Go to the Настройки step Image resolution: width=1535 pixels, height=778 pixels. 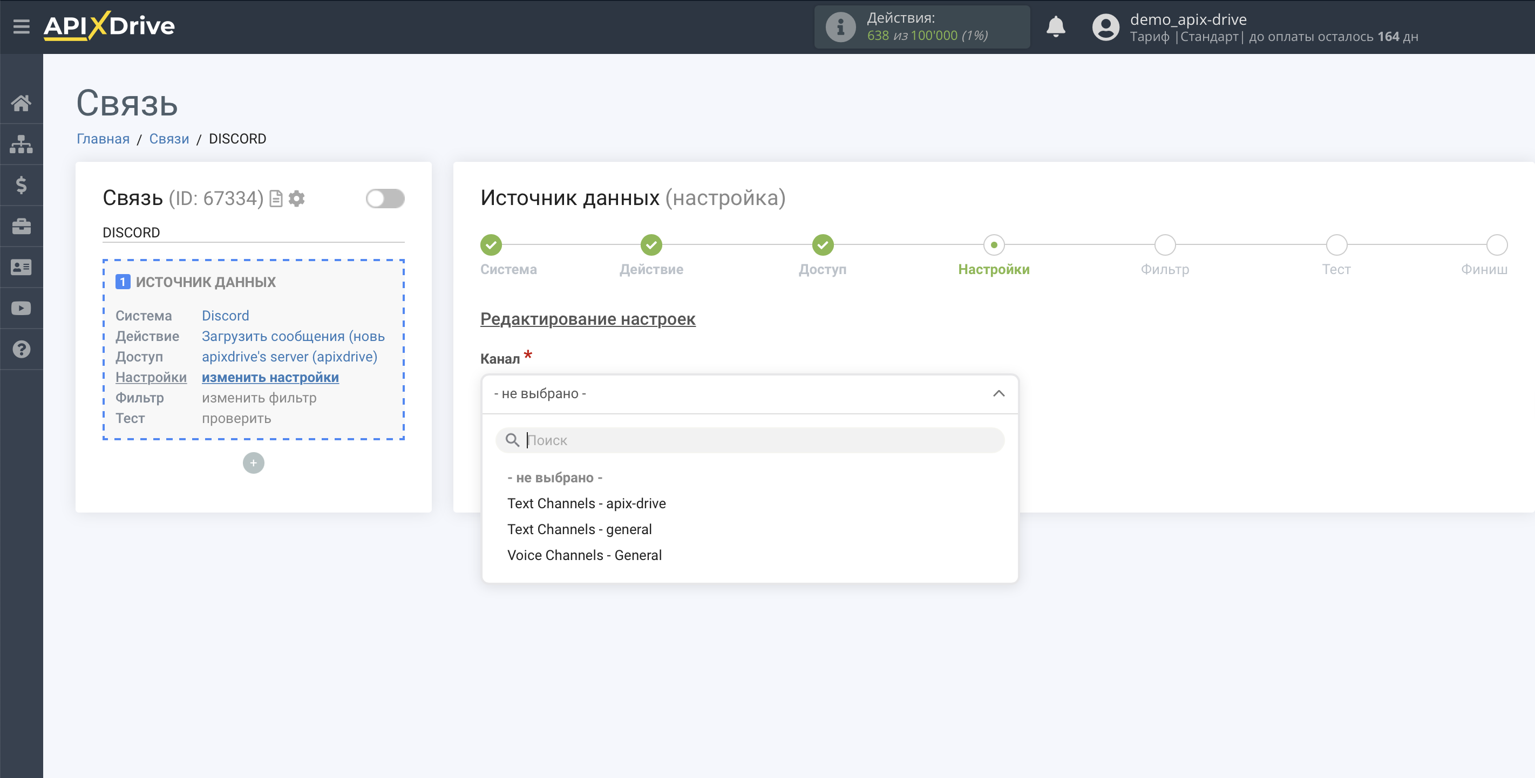(x=994, y=245)
